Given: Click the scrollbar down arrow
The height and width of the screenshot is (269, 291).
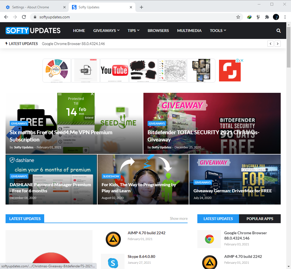Looking at the screenshot, I should point(288,267).
